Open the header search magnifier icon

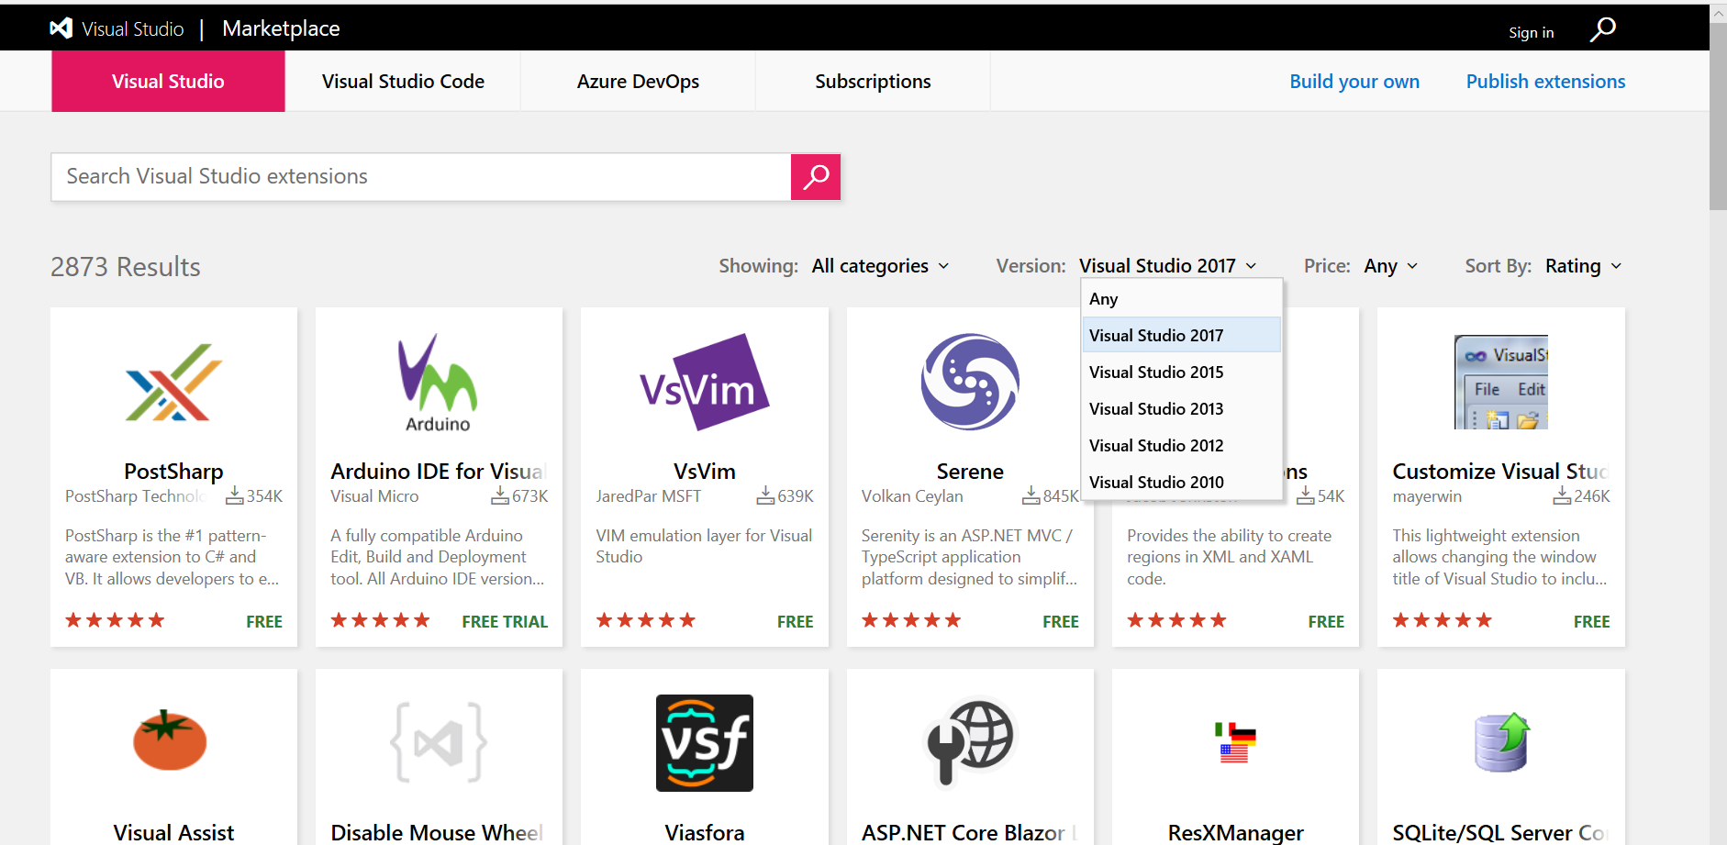click(1602, 29)
